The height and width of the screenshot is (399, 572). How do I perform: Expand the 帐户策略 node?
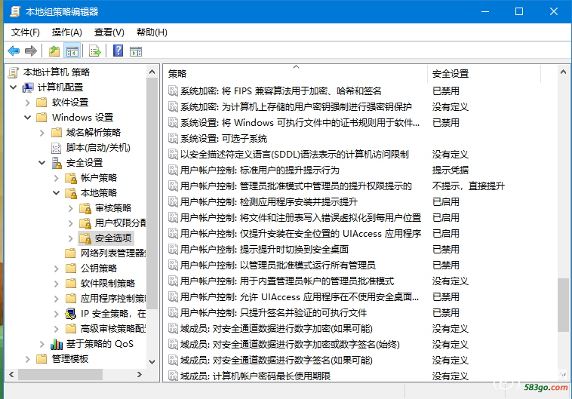56,178
